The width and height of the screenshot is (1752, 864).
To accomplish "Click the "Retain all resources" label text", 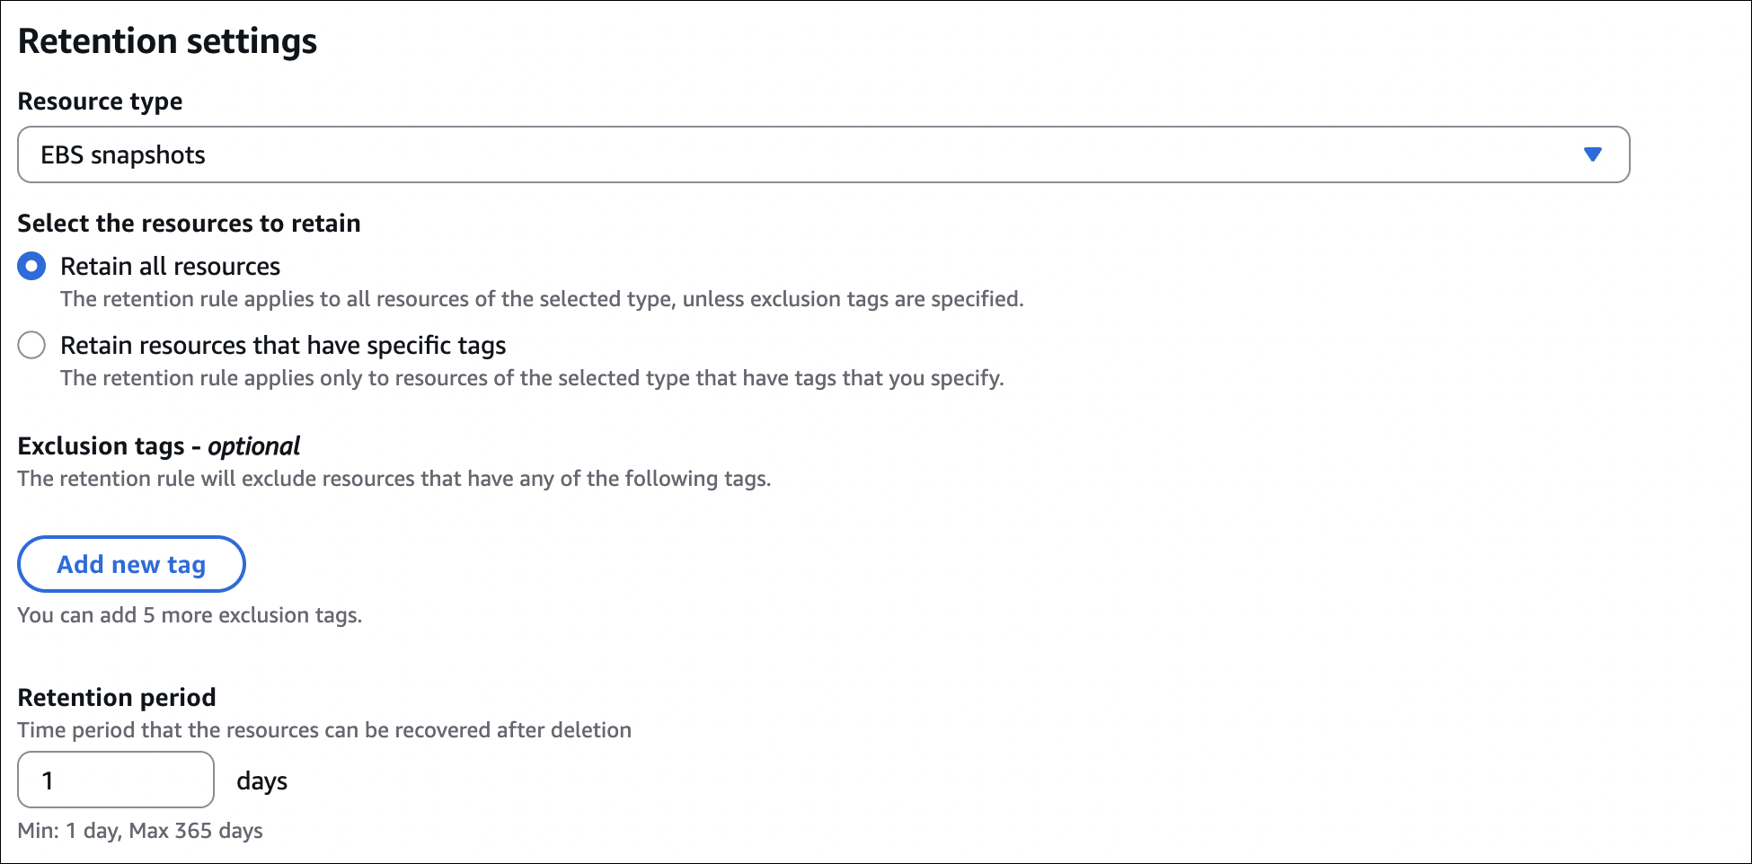I will pos(170,267).
